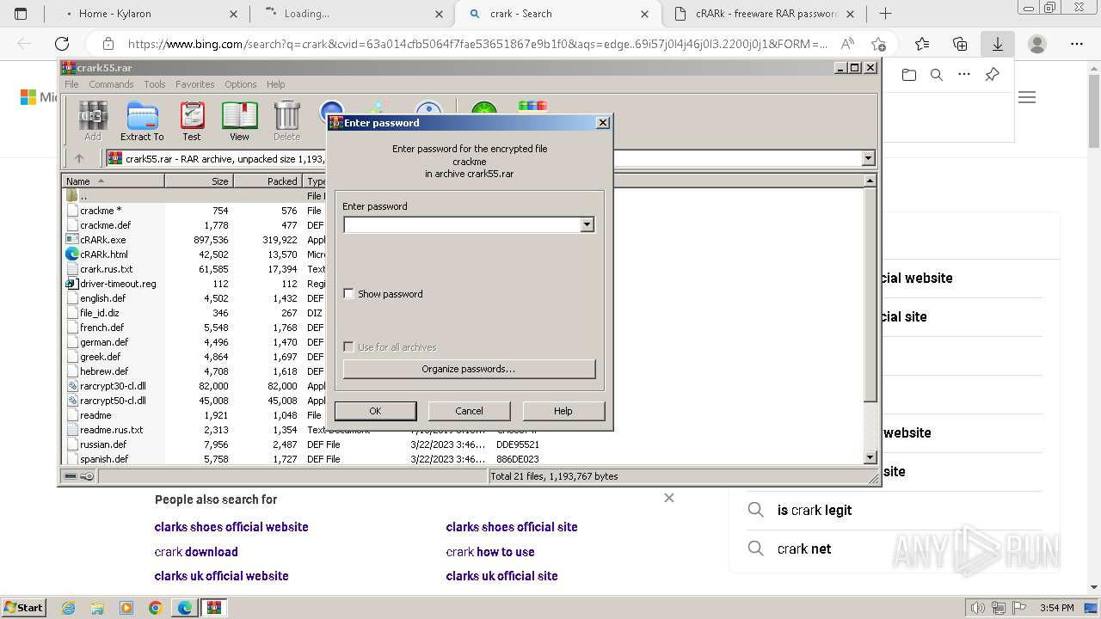Click into the Enter password text field

[x=463, y=224]
